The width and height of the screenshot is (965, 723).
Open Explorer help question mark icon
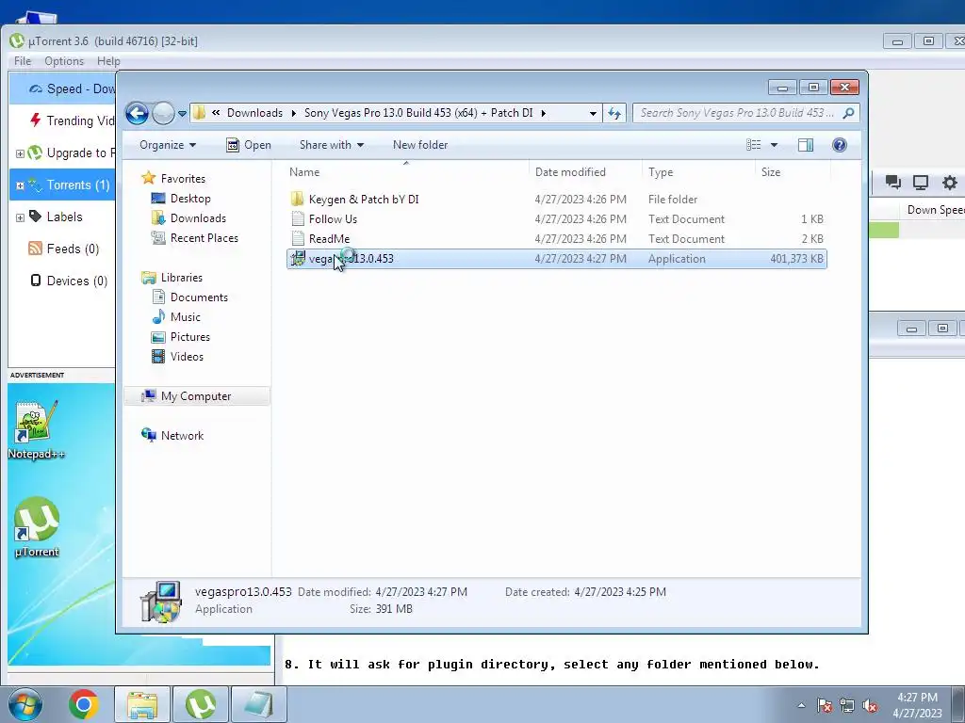840,145
